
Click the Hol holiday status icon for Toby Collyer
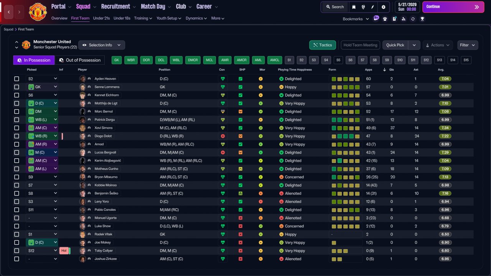click(64, 251)
